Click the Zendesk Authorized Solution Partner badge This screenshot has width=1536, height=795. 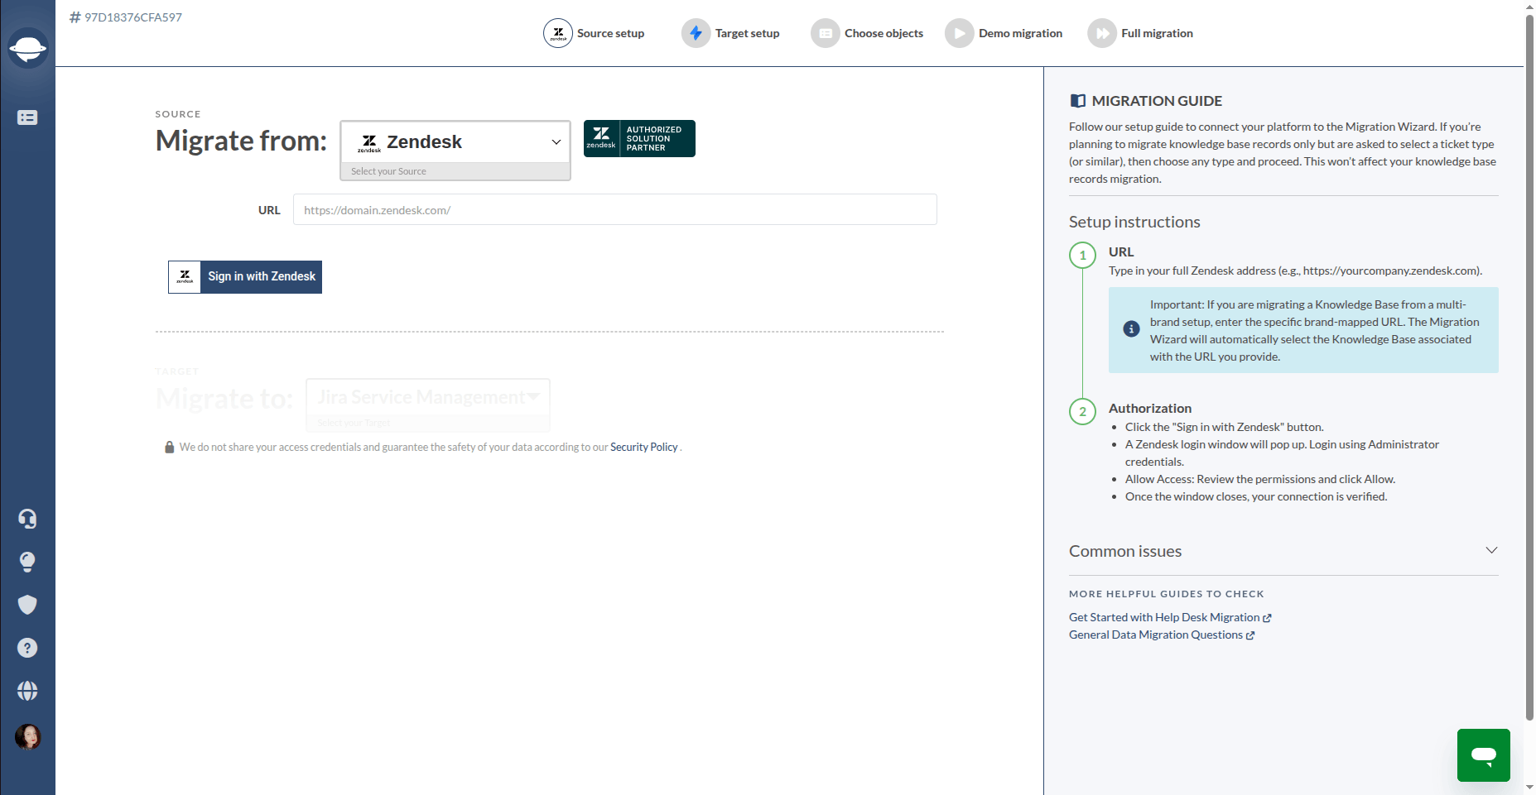(639, 138)
